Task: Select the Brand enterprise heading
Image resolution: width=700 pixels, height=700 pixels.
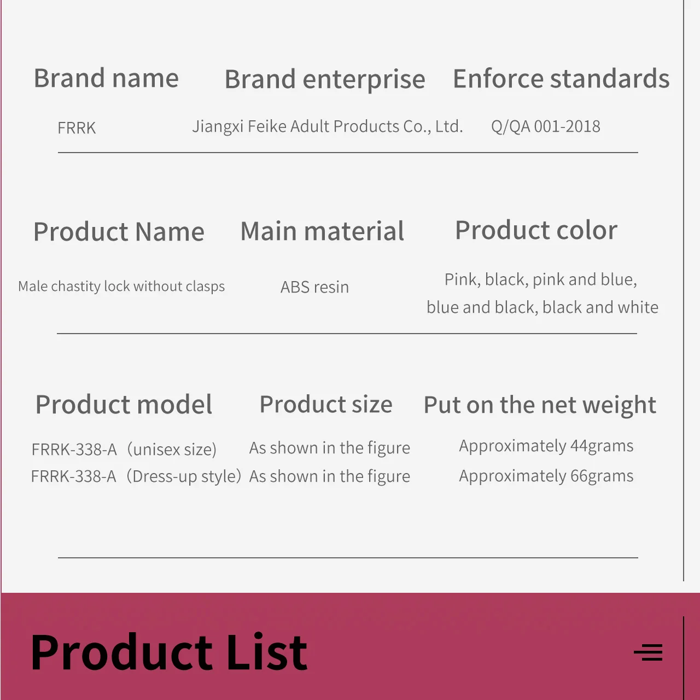Action: coord(325,80)
